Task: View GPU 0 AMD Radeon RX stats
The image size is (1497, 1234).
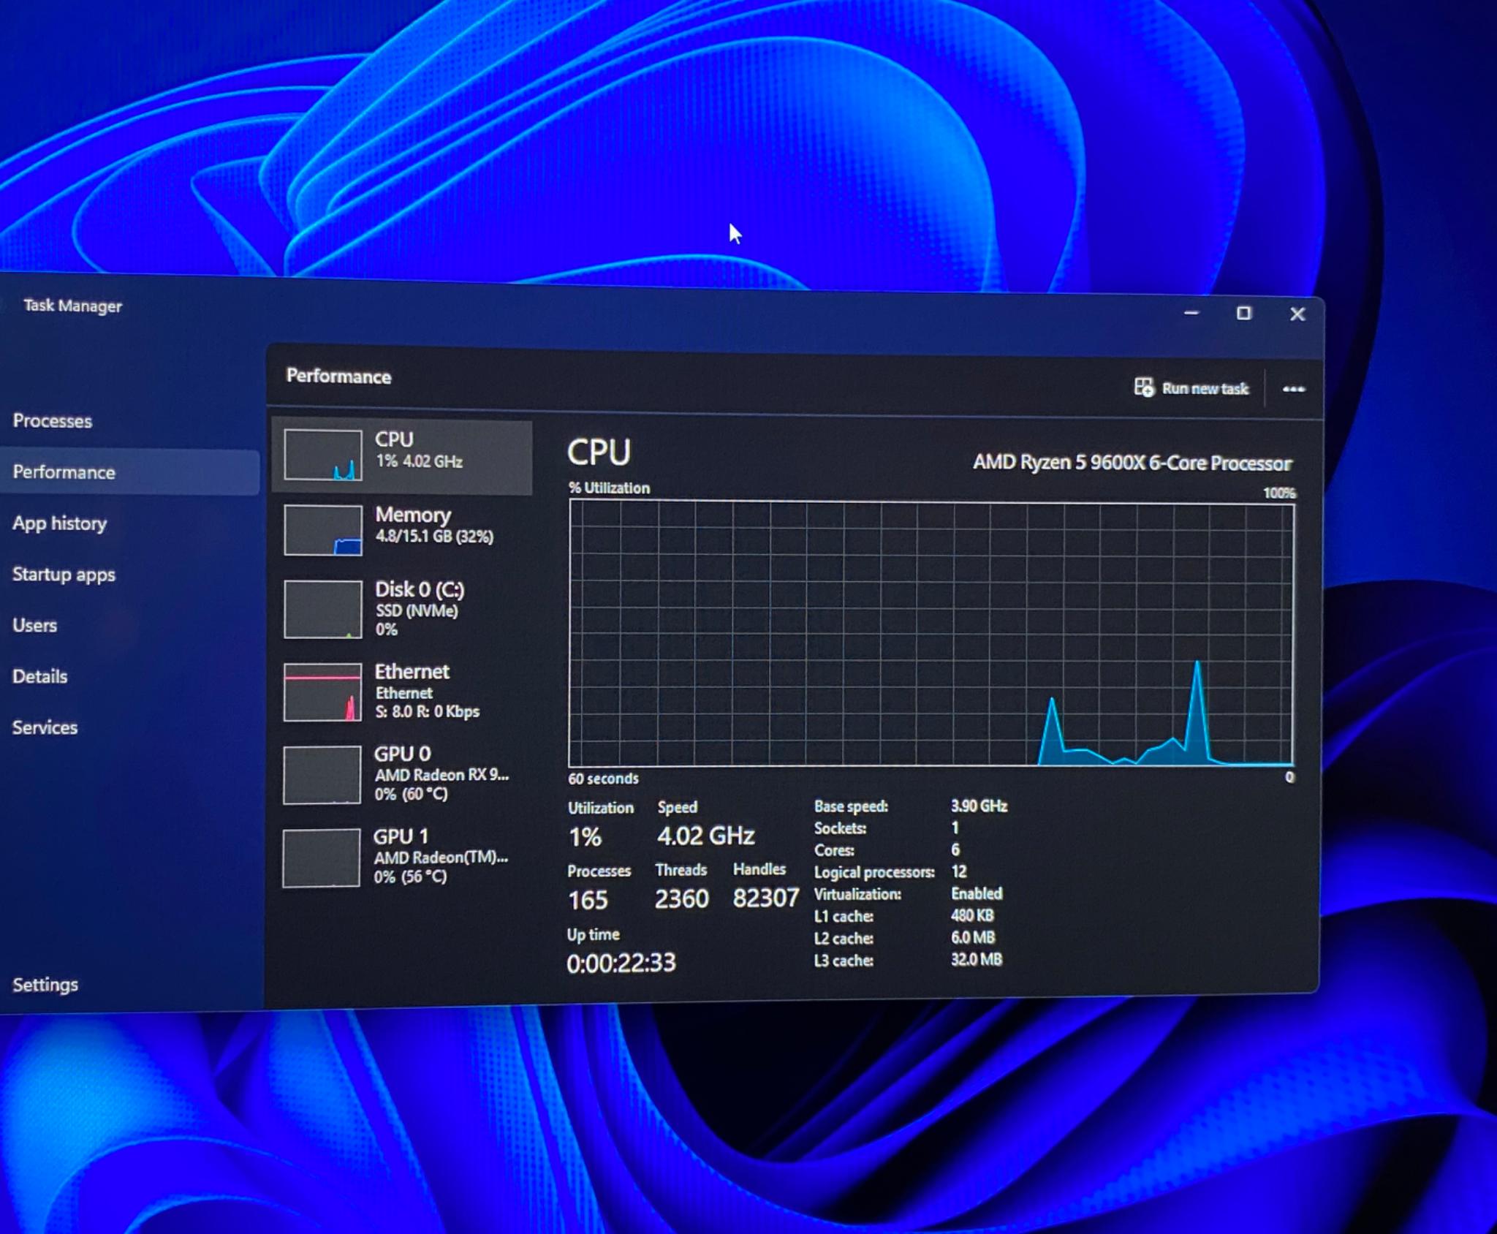Action: (x=402, y=774)
